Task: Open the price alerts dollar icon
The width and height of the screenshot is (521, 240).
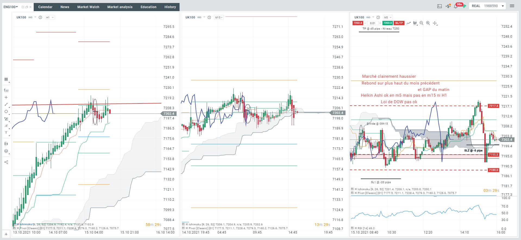Action: coord(448,6)
